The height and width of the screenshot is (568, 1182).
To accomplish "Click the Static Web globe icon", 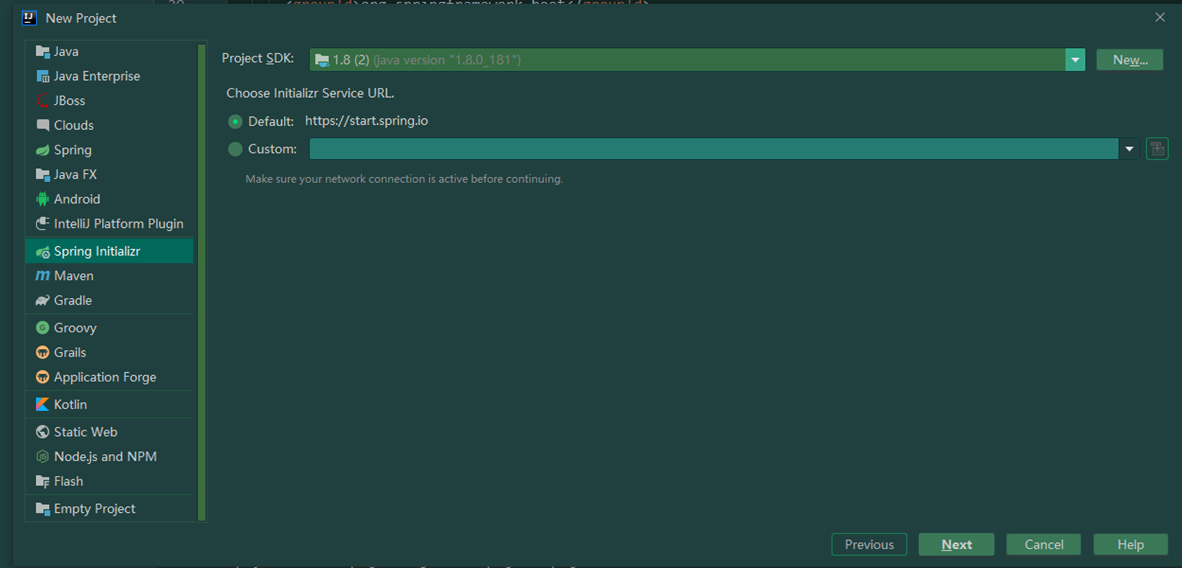I will click(x=42, y=432).
